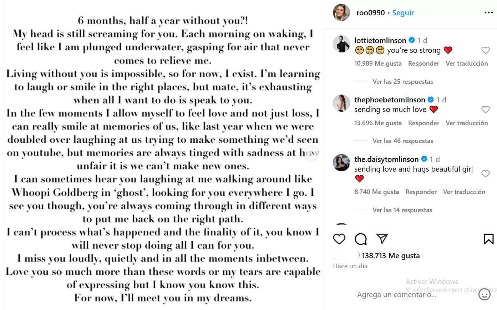Viewport: 497px width, 310px height.
Task: Like the post with heart icon
Action: [339, 239]
